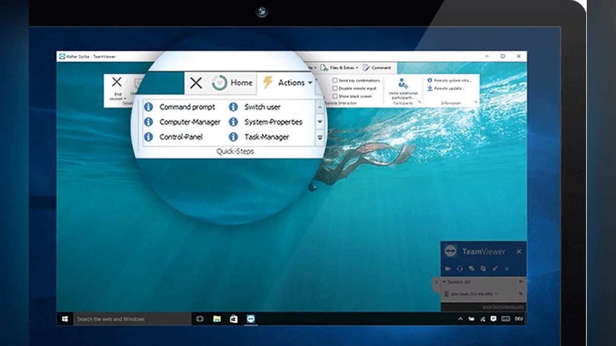Start video with camera icon in panel
616x346 pixels.
click(x=448, y=269)
